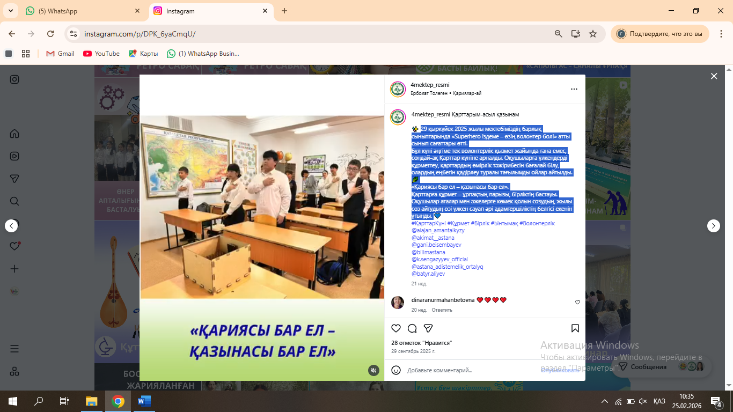Click the add comment input field
Image resolution: width=733 pixels, height=412 pixels.
pos(467,370)
